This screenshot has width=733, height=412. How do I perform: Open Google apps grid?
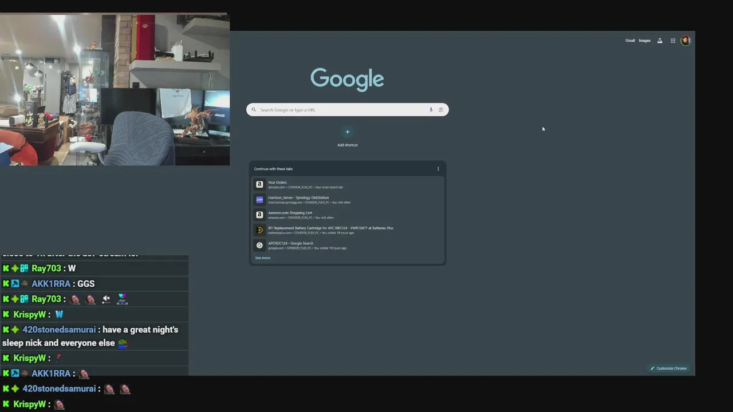[x=673, y=41]
